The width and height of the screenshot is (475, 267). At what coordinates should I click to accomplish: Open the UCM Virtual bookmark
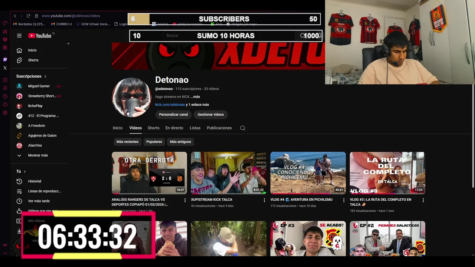[93, 24]
